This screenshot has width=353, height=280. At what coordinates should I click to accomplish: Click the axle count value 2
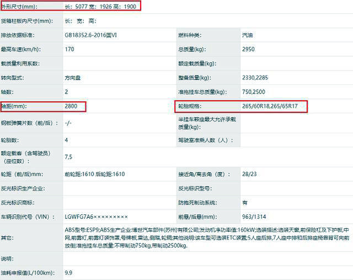pyautogui.click(x=66, y=91)
